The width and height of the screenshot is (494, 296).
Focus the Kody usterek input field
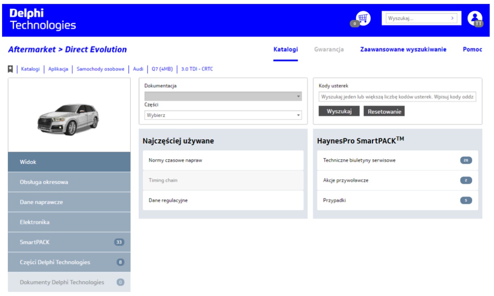point(397,97)
